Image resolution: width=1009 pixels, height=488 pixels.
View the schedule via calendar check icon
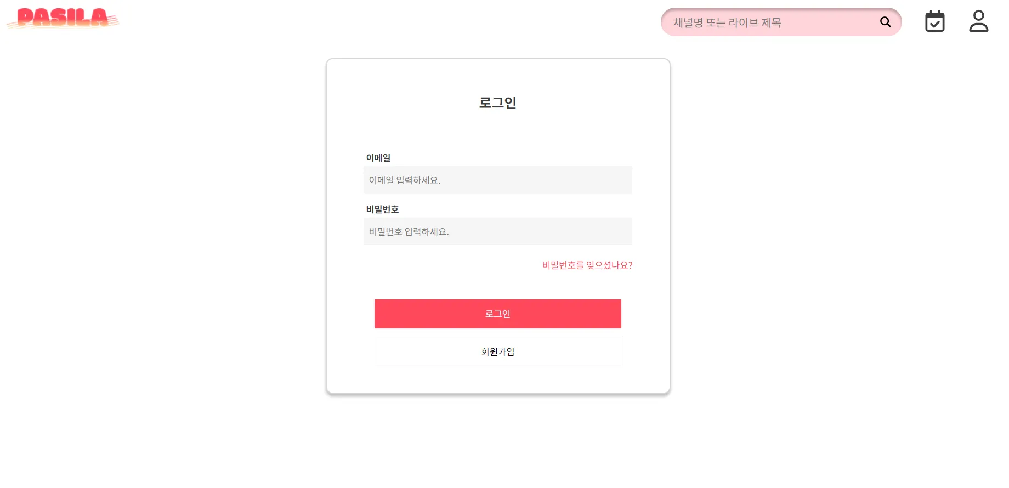pos(934,21)
